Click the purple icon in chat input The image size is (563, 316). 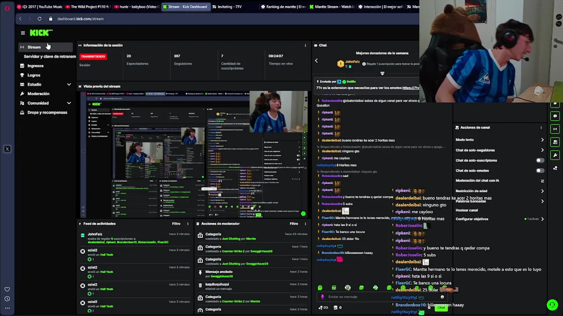(x=322, y=297)
